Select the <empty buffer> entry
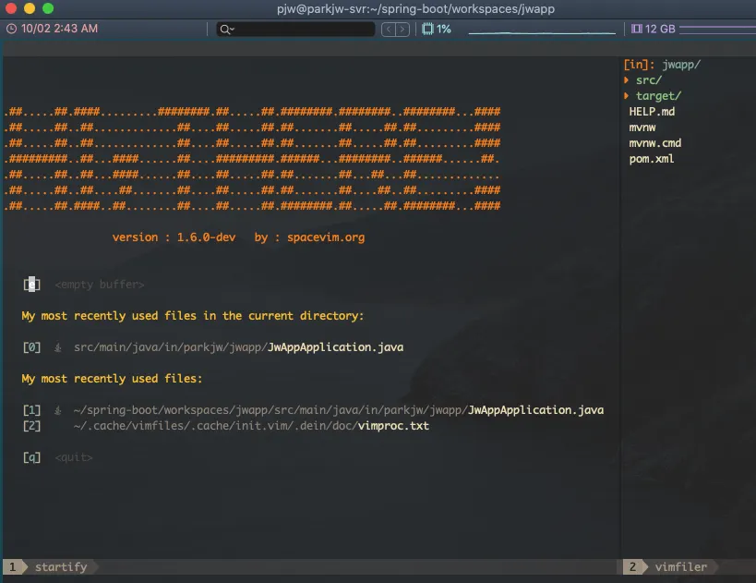 99,285
